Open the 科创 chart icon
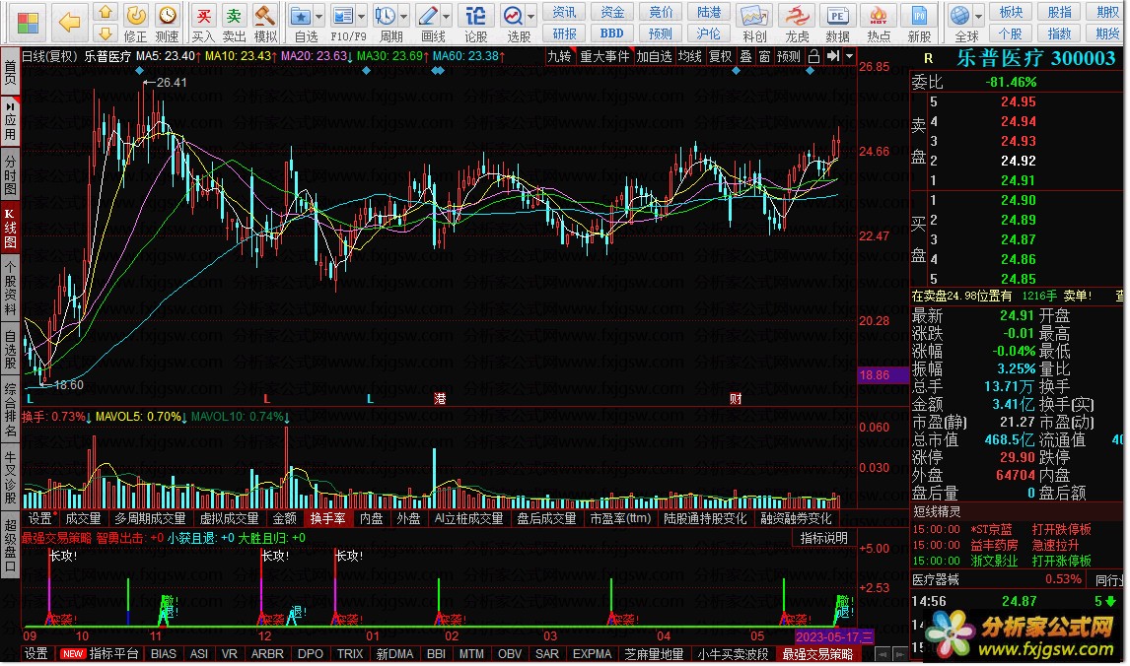 coord(753,16)
